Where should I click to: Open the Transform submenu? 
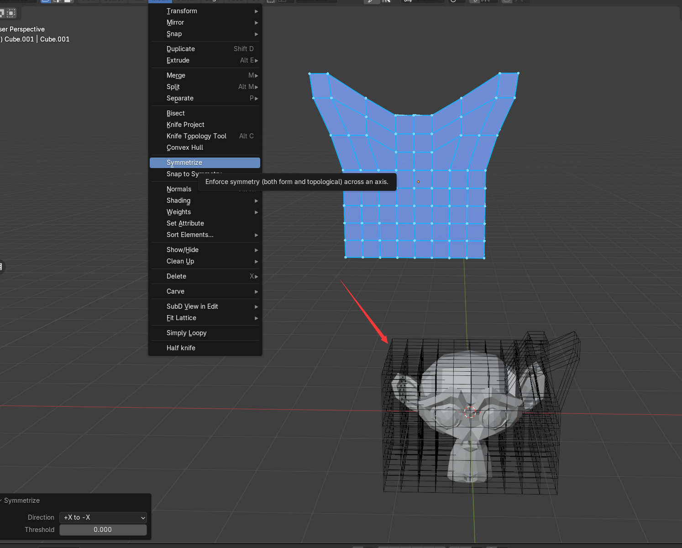coord(205,11)
